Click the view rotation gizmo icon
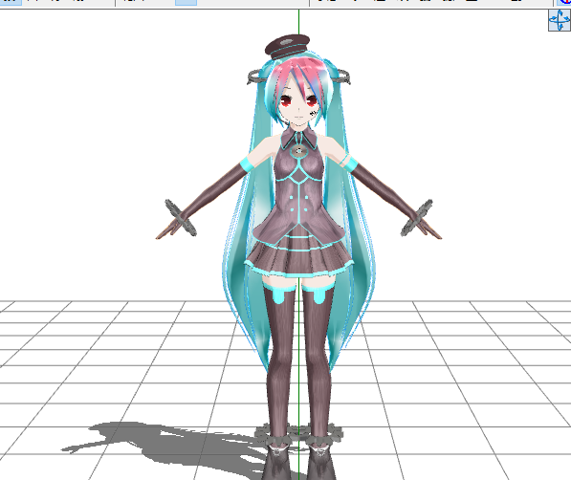The width and height of the screenshot is (571, 480). point(560,20)
